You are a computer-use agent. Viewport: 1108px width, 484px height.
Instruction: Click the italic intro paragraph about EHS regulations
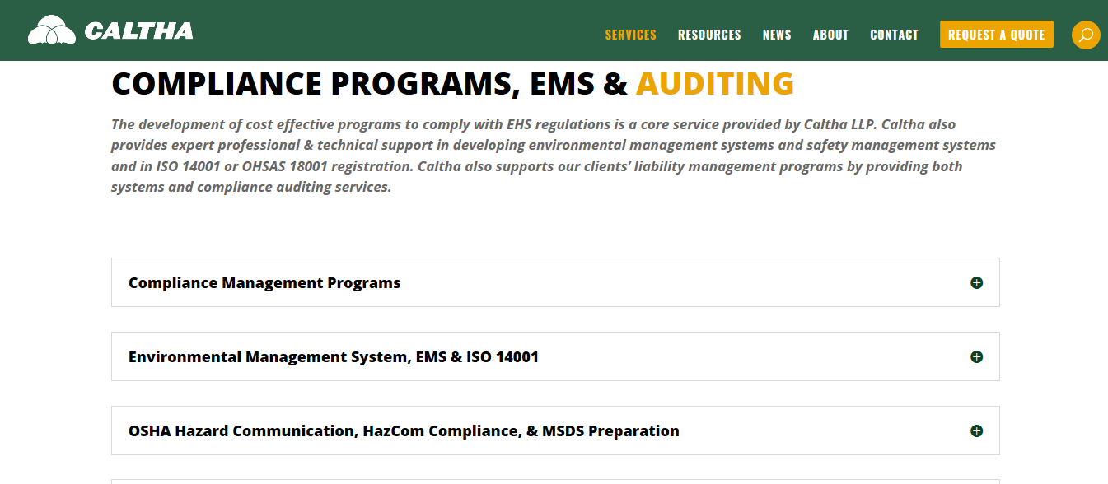click(554, 156)
